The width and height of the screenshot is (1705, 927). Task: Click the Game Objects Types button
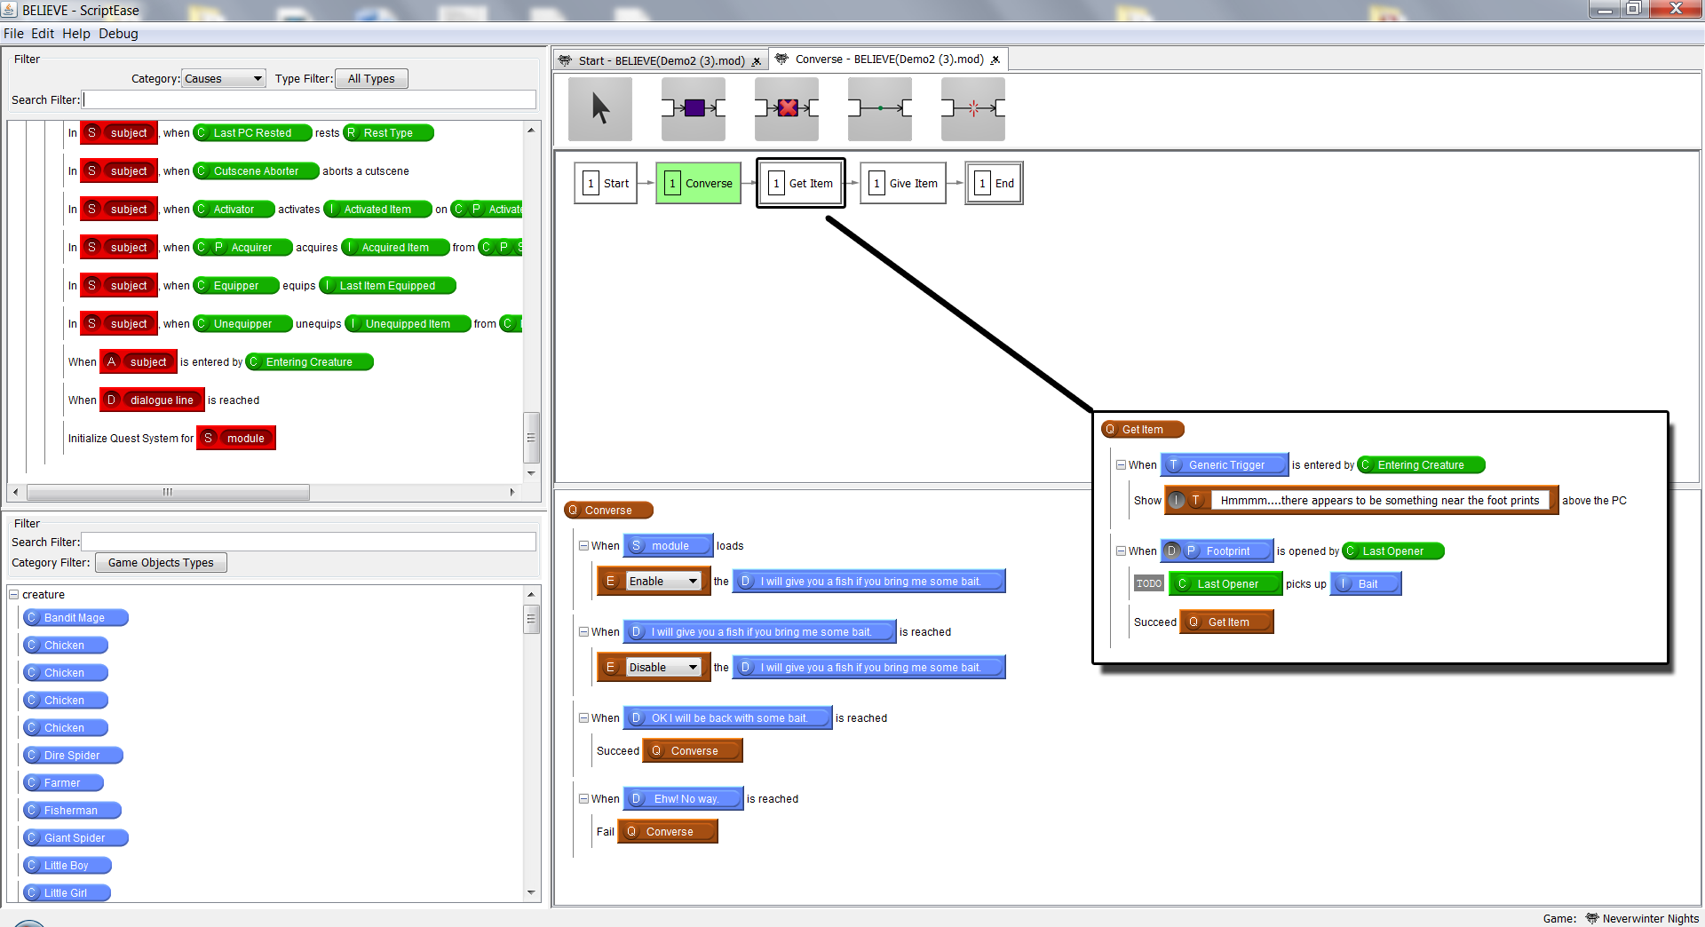pos(161,562)
